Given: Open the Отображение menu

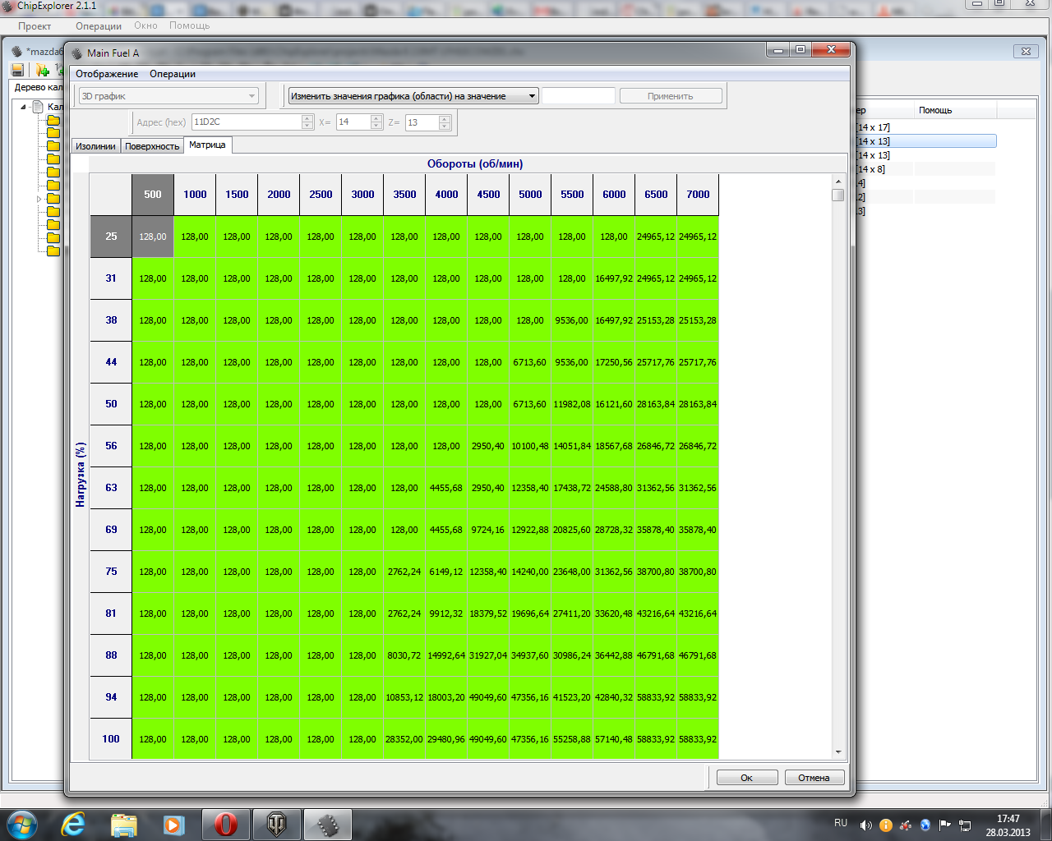Looking at the screenshot, I should point(107,74).
